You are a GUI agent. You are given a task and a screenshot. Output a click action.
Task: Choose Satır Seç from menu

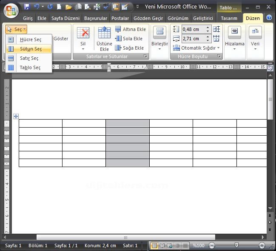[28, 58]
